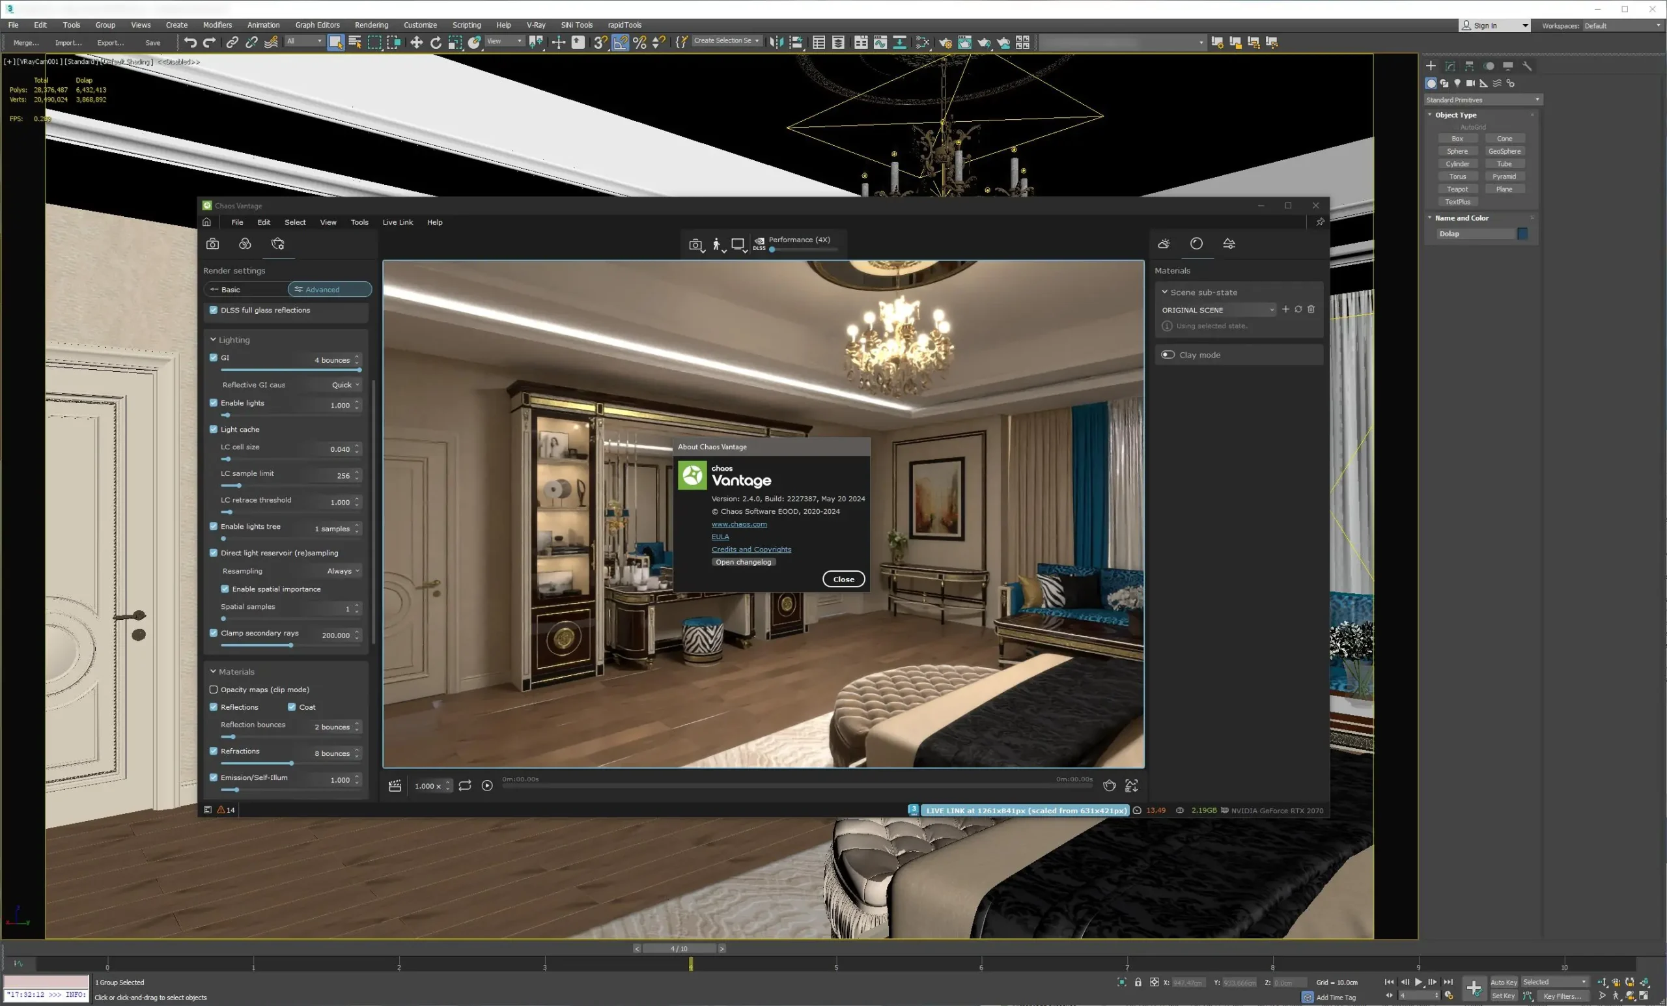Uncheck DLSS full glass reflections

[x=214, y=311]
